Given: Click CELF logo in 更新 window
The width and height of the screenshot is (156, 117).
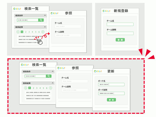Looking at the screenshot, I should 98,71.
